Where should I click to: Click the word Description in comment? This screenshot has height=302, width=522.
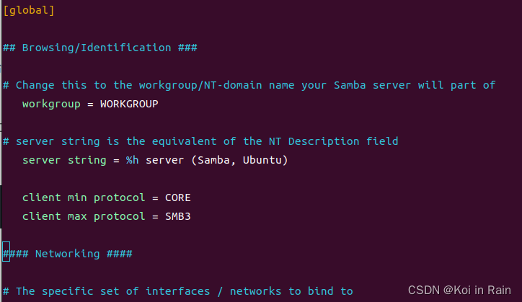point(324,141)
